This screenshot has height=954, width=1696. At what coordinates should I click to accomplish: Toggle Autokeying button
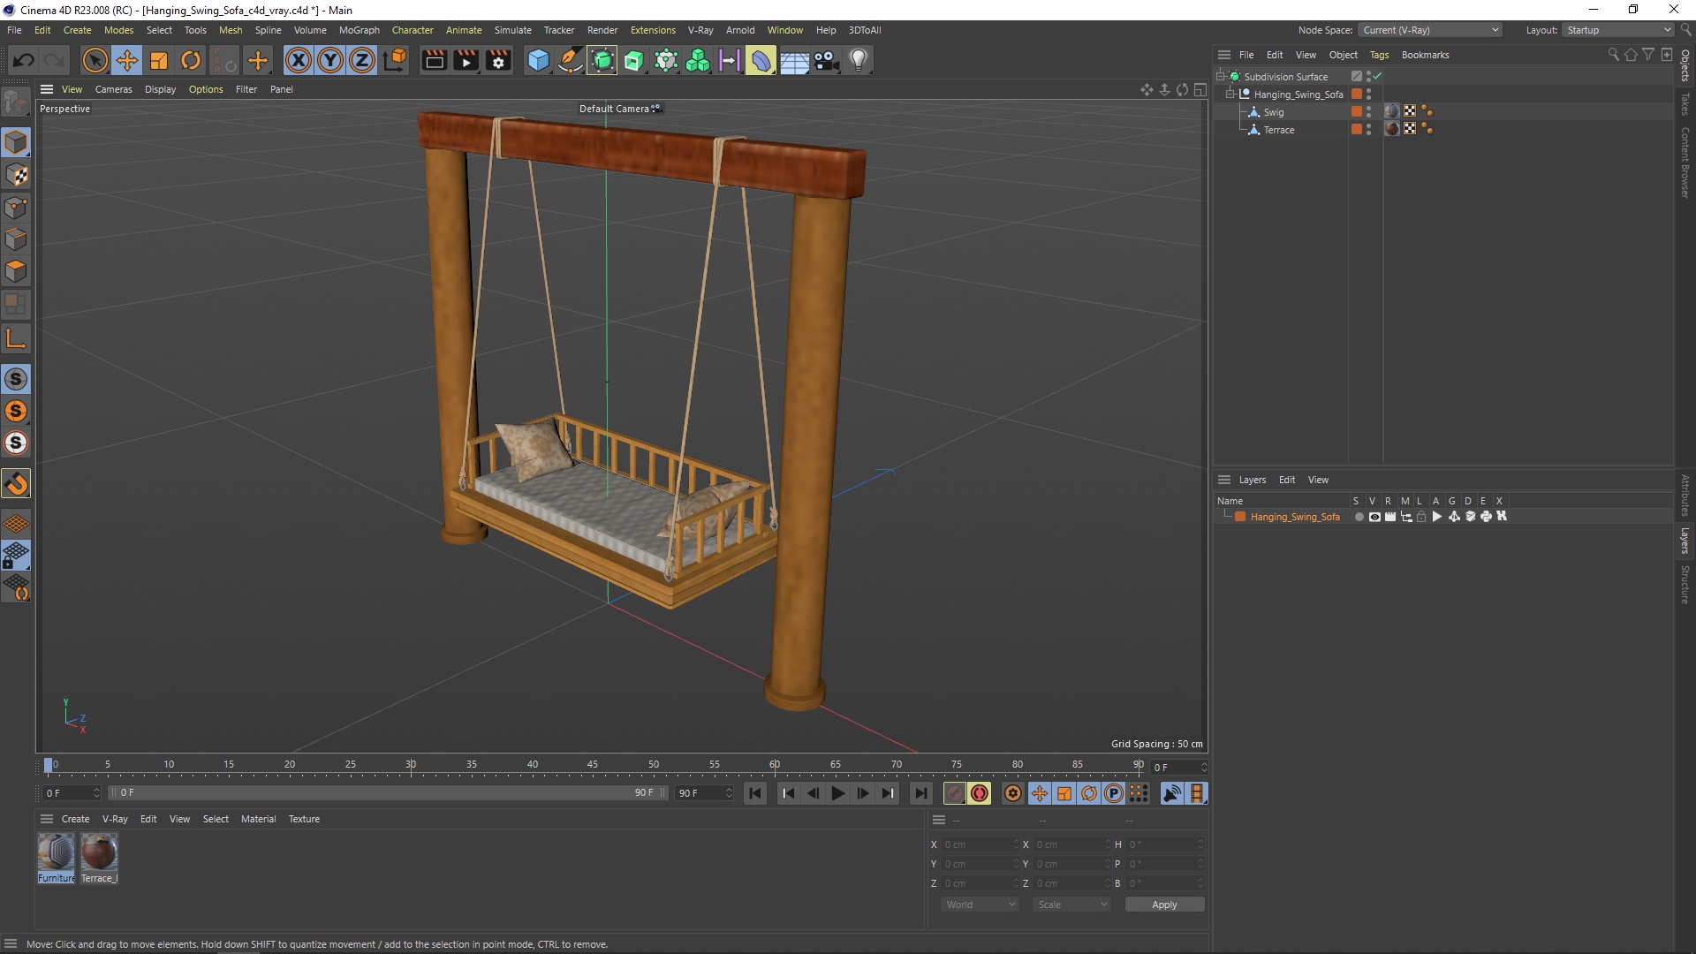[x=980, y=793]
